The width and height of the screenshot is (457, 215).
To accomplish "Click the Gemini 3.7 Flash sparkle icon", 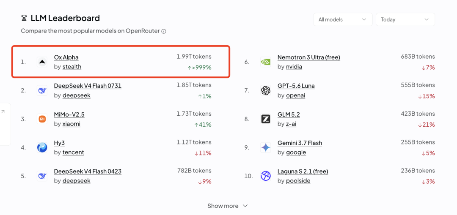I will point(265,147).
